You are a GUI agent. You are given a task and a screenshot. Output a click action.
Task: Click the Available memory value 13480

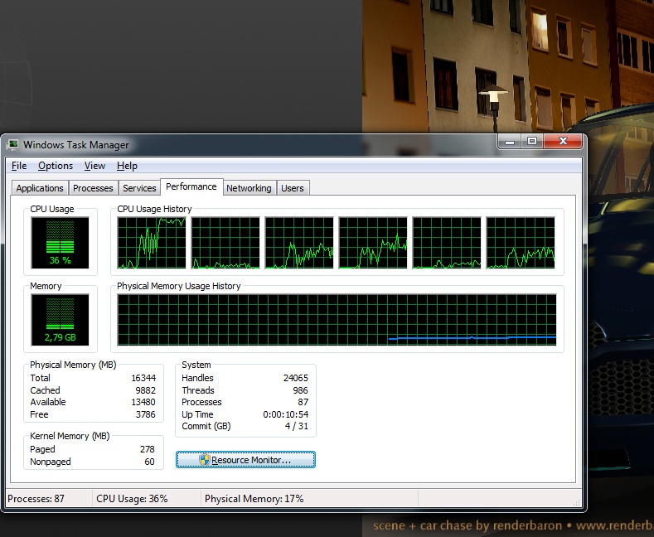pos(143,402)
